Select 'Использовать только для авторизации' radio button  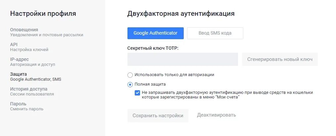click(130, 75)
